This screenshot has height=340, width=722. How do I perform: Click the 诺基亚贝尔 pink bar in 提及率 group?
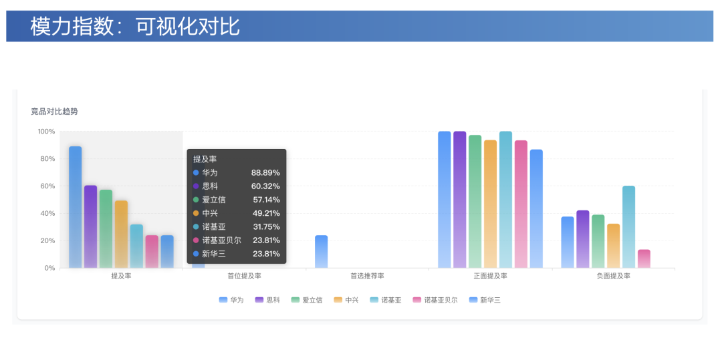152,252
